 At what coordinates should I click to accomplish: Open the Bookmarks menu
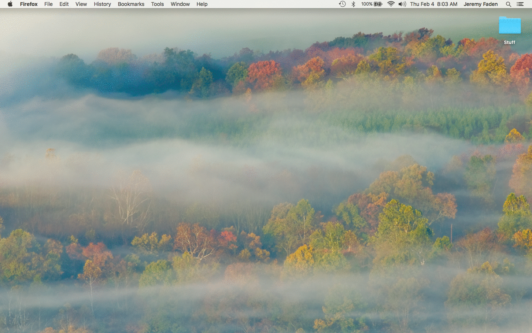pos(131,4)
